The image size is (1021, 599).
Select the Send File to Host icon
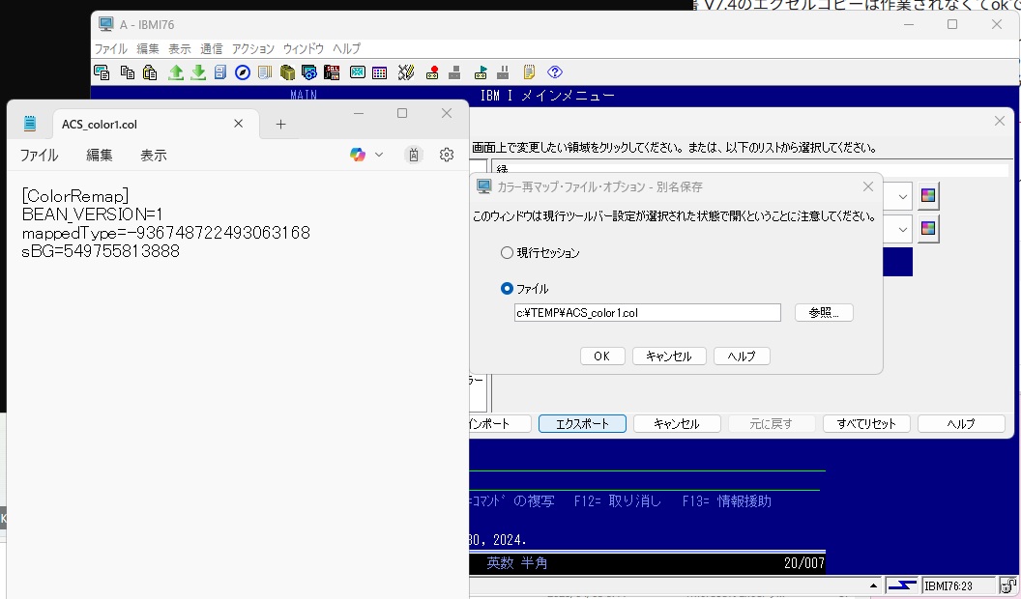coord(175,71)
